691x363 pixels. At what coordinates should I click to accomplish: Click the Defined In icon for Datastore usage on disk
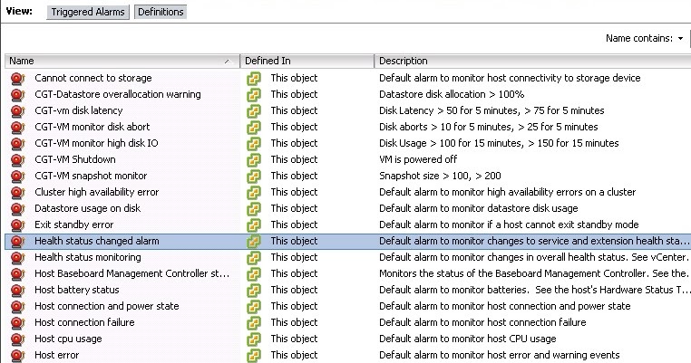(x=253, y=208)
